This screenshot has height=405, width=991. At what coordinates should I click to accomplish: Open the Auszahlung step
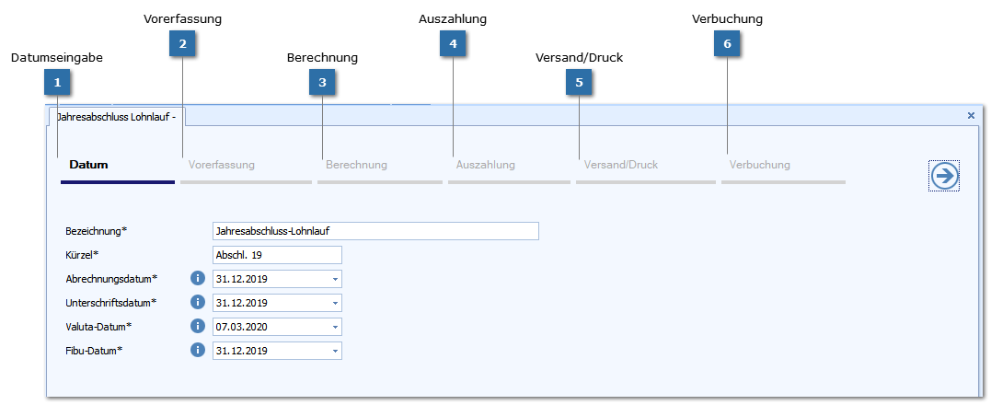pyautogui.click(x=486, y=166)
